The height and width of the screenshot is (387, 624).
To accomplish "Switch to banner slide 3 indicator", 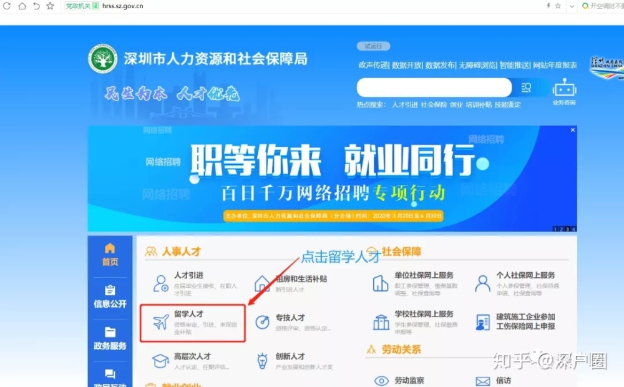I will [568, 229].
